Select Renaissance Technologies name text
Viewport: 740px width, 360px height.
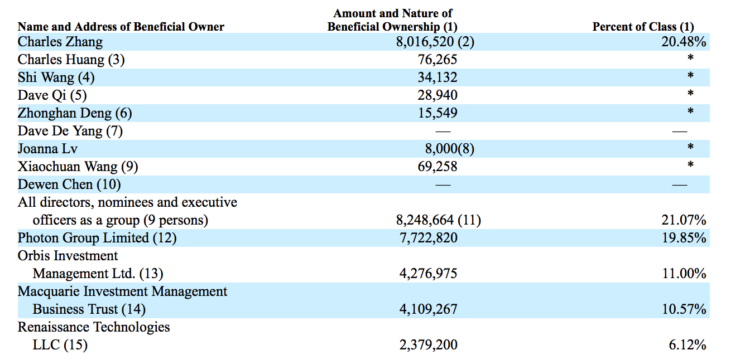(x=94, y=327)
